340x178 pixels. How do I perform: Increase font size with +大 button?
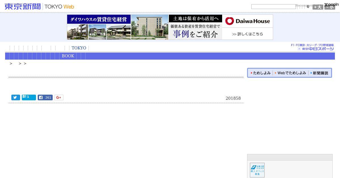tap(318, 7)
